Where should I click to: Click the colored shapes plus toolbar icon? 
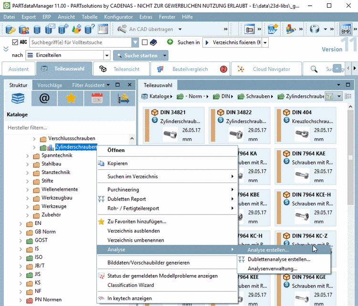pos(76,29)
